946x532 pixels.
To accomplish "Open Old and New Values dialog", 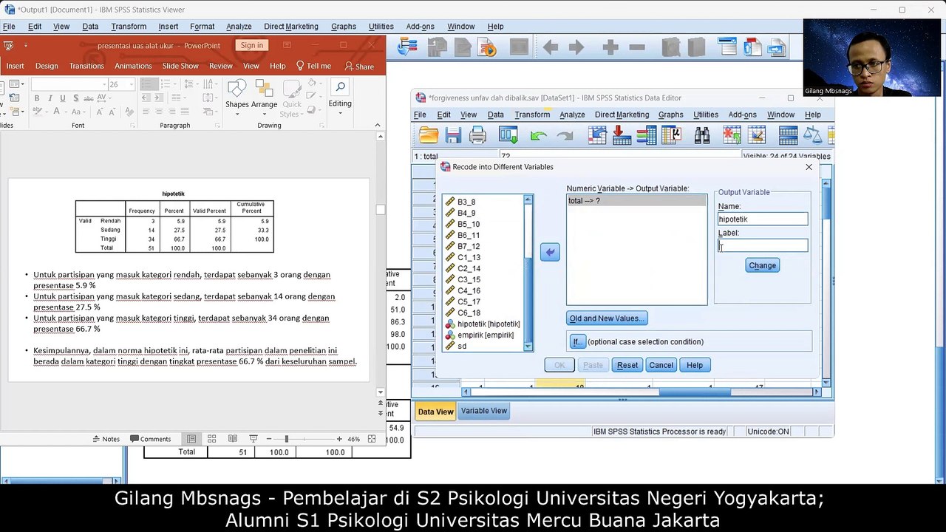I will click(607, 318).
